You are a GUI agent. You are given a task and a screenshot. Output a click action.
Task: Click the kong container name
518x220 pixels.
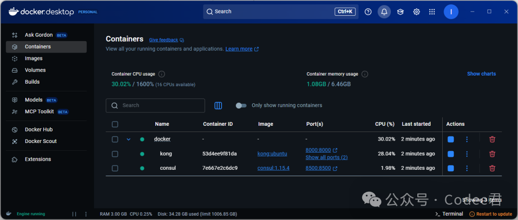[166, 154]
